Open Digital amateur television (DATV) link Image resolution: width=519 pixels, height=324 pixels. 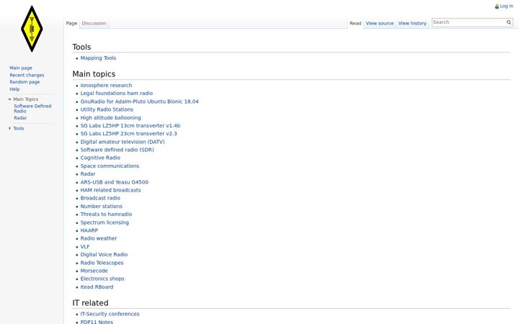pyautogui.click(x=123, y=142)
